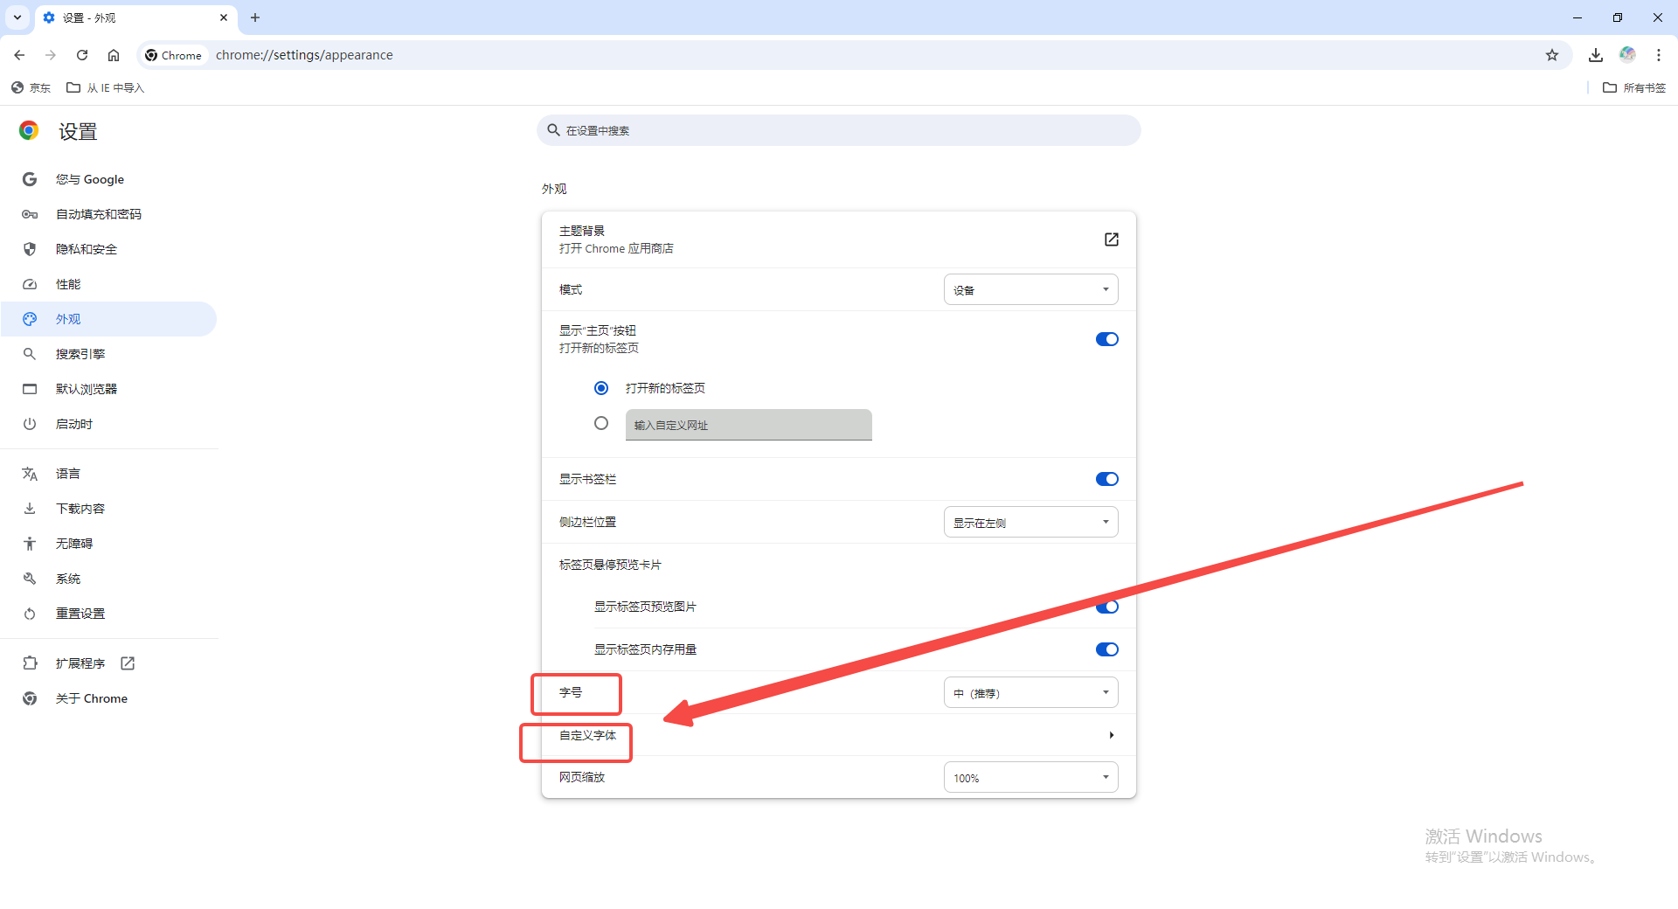Screen dimensions: 1678x909
Task: Click the address bar URL chrome://settings/appearance
Action: click(x=304, y=55)
